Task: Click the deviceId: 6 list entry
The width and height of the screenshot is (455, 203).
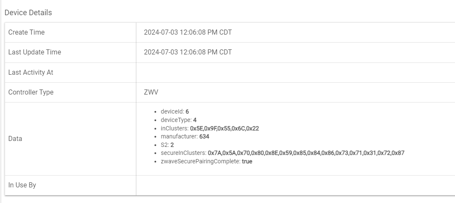Action: (175, 112)
